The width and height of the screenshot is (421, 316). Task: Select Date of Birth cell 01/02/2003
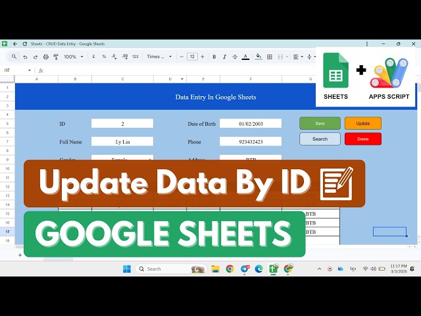point(251,124)
